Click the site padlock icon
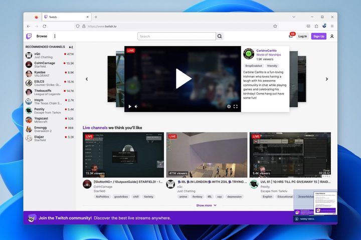This screenshot has height=240, width=361. 84,26
